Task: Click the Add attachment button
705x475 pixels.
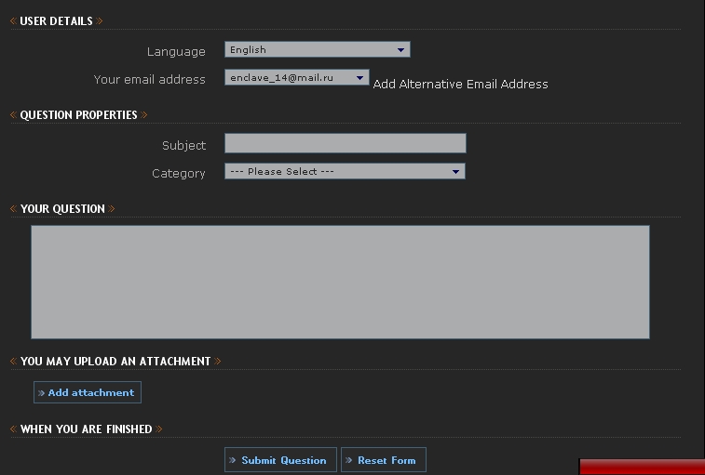Action: [x=88, y=392]
